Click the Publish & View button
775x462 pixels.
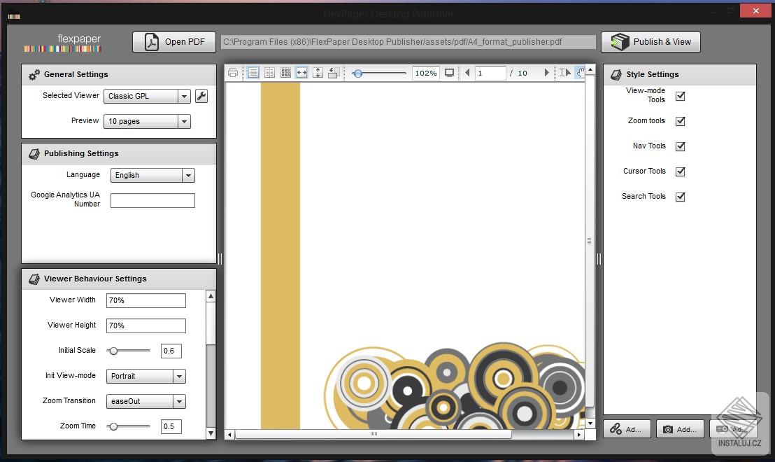650,42
